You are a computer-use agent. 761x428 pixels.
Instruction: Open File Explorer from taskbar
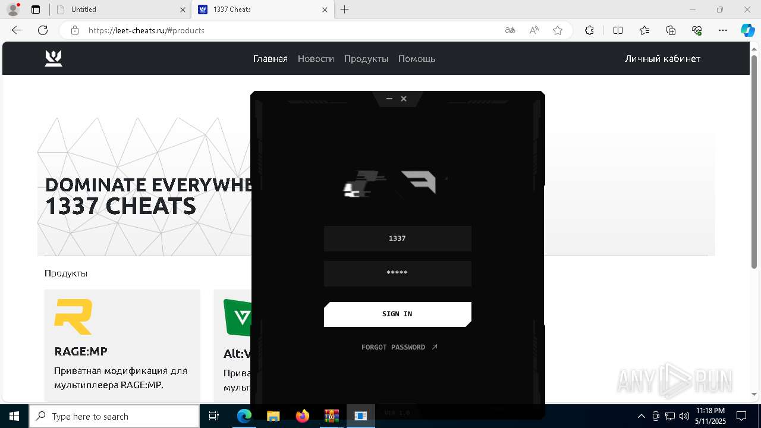(273, 416)
